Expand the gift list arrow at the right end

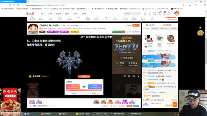(136, 102)
